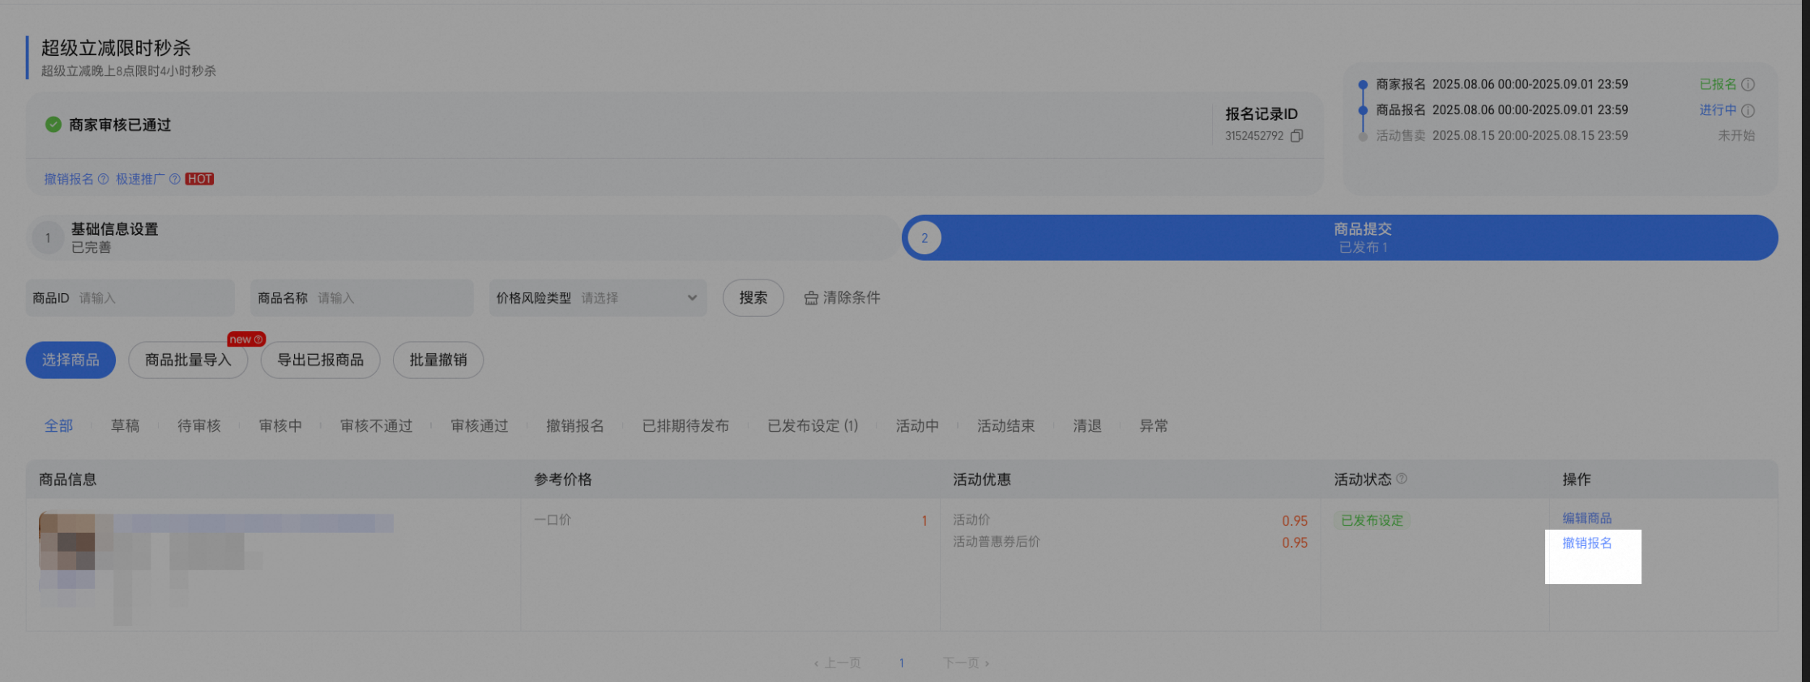Click the 极速推广 link

click(140, 179)
